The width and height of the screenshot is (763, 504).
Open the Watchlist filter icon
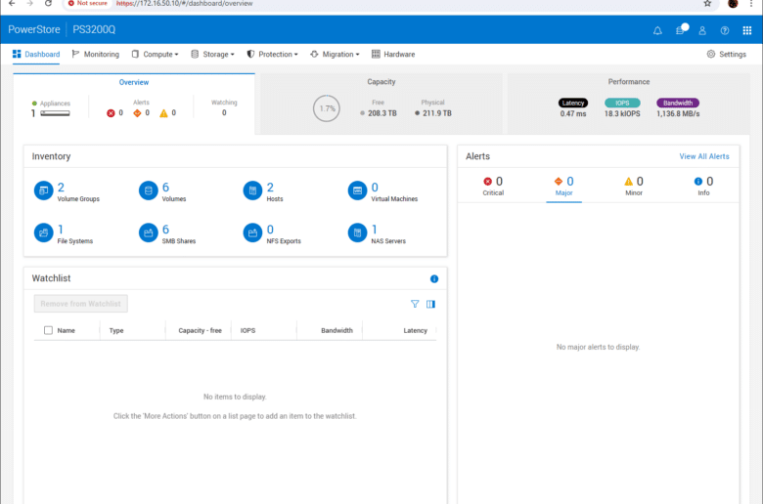415,304
